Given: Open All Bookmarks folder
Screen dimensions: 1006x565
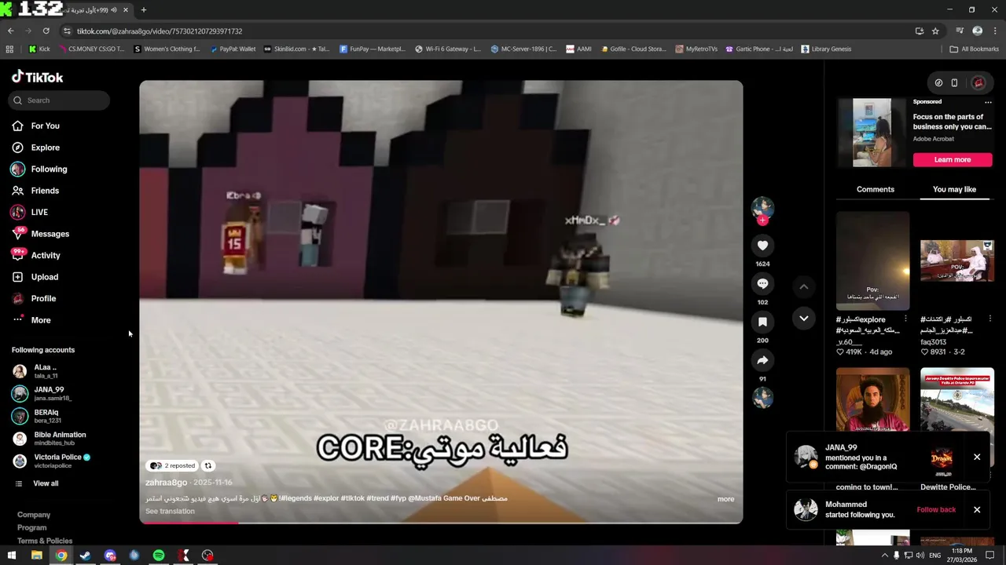Looking at the screenshot, I should click(975, 49).
